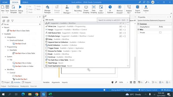Toggle the Private checkbox
This screenshot has width=173, height=97.
[x=160, y=32]
